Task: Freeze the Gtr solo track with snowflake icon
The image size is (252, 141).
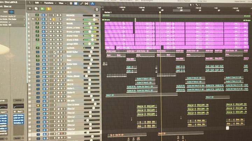Action: pyautogui.click(x=58, y=101)
